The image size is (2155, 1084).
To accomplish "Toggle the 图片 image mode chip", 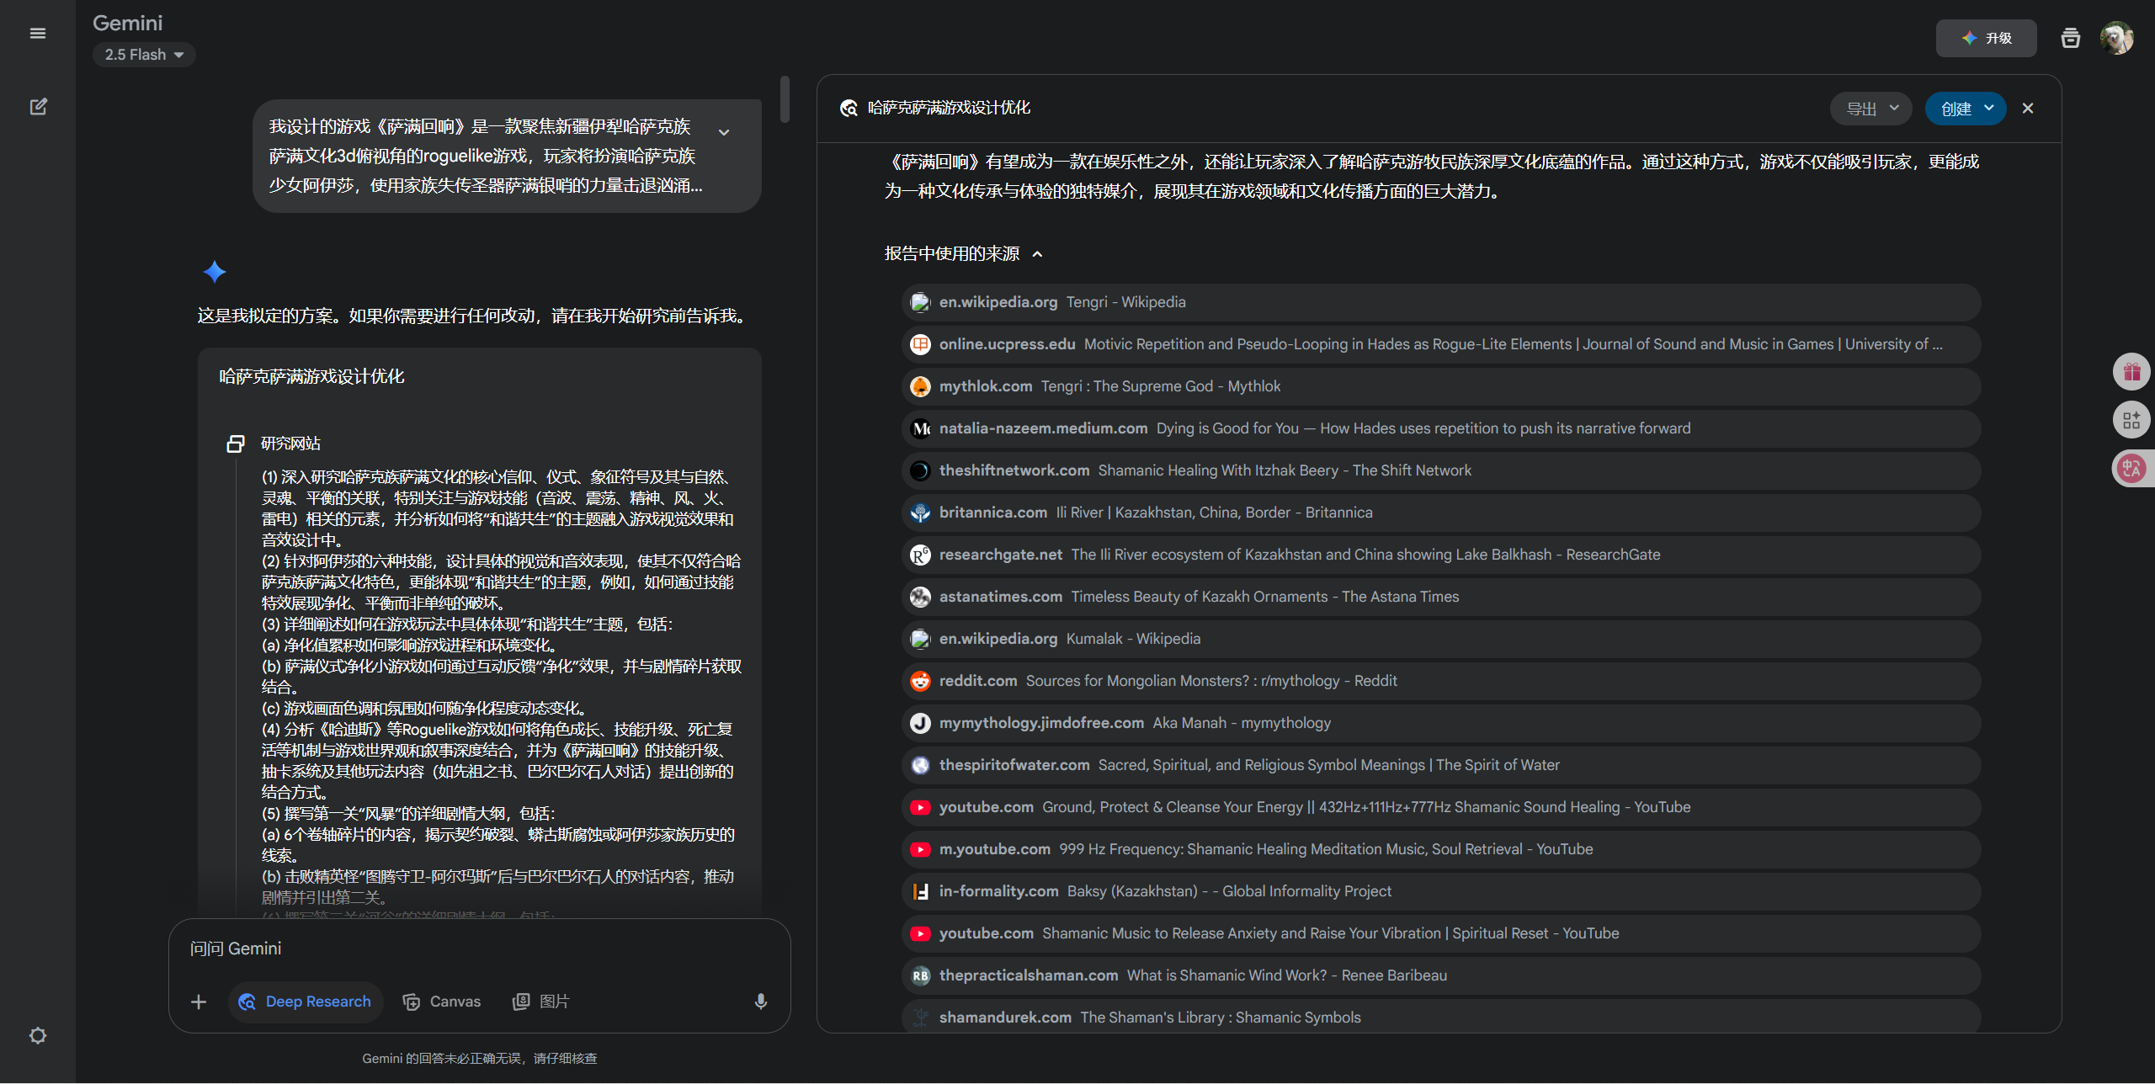I will tap(541, 1002).
